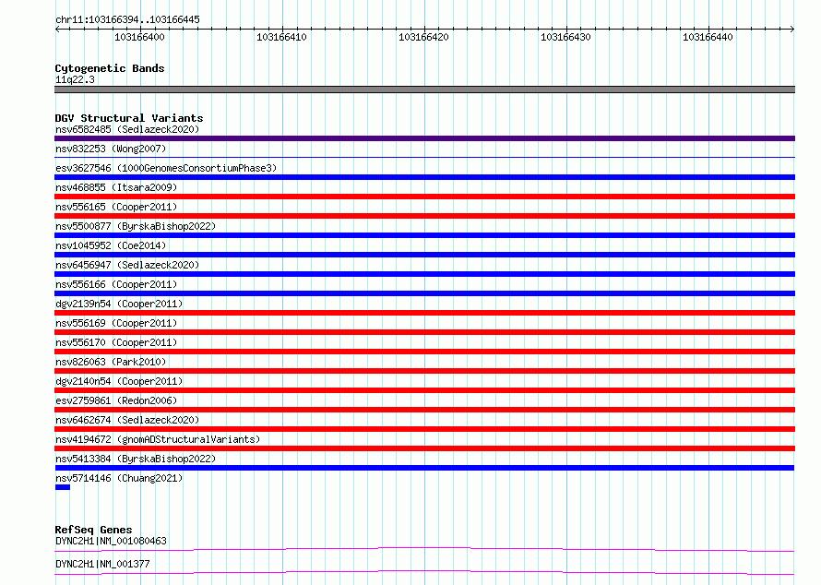821x585 pixels.
Task: Select nsv468855 (Itsara2009) label
Action: point(116,187)
